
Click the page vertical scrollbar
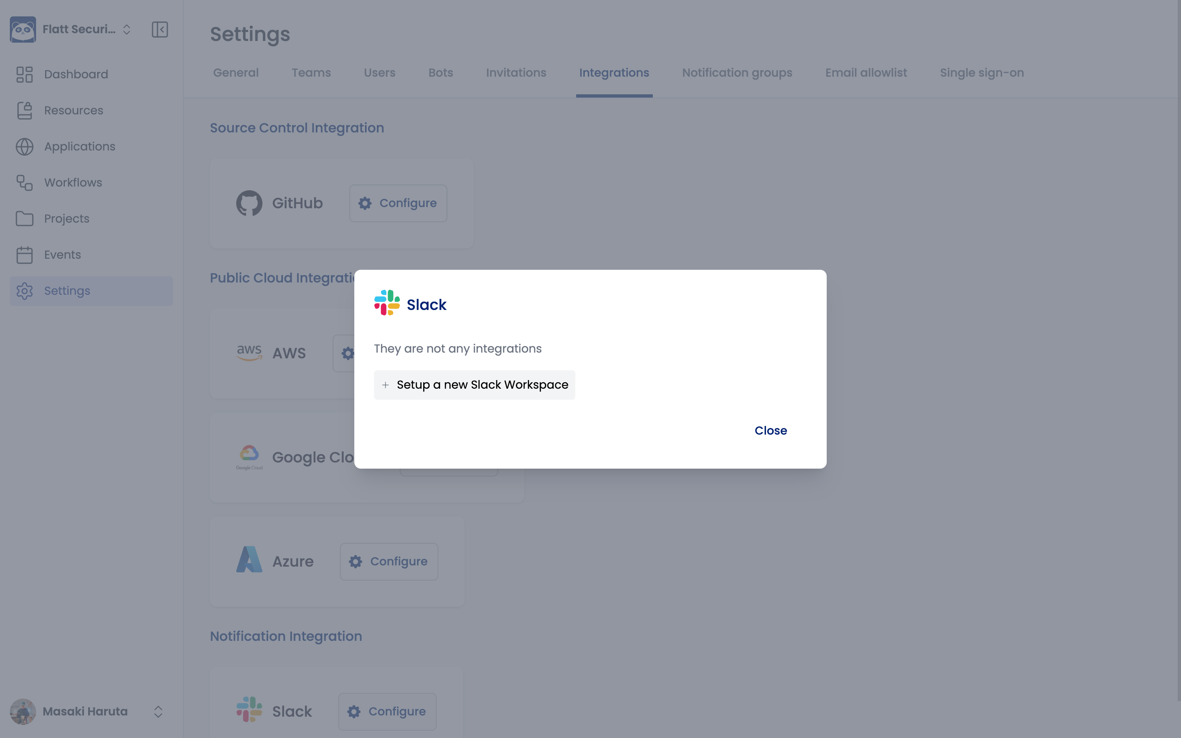(1179, 351)
